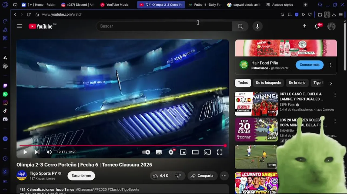Open Twitch in the sidebar

click(x=5, y=86)
